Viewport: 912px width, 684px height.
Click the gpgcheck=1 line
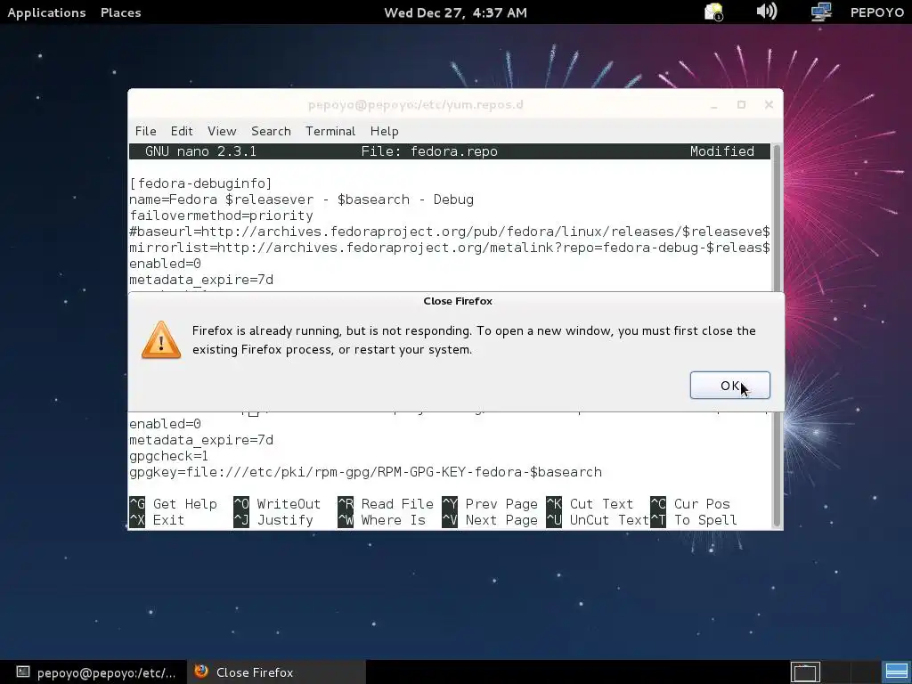[x=168, y=456]
